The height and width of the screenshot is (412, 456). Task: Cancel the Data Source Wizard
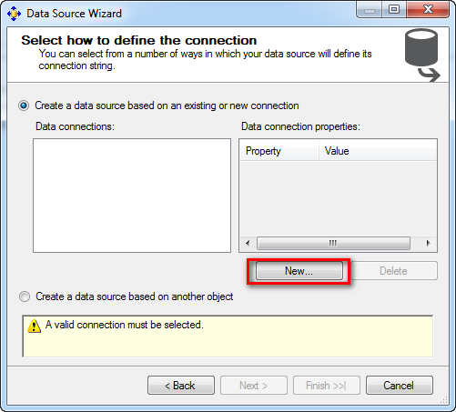coord(400,386)
